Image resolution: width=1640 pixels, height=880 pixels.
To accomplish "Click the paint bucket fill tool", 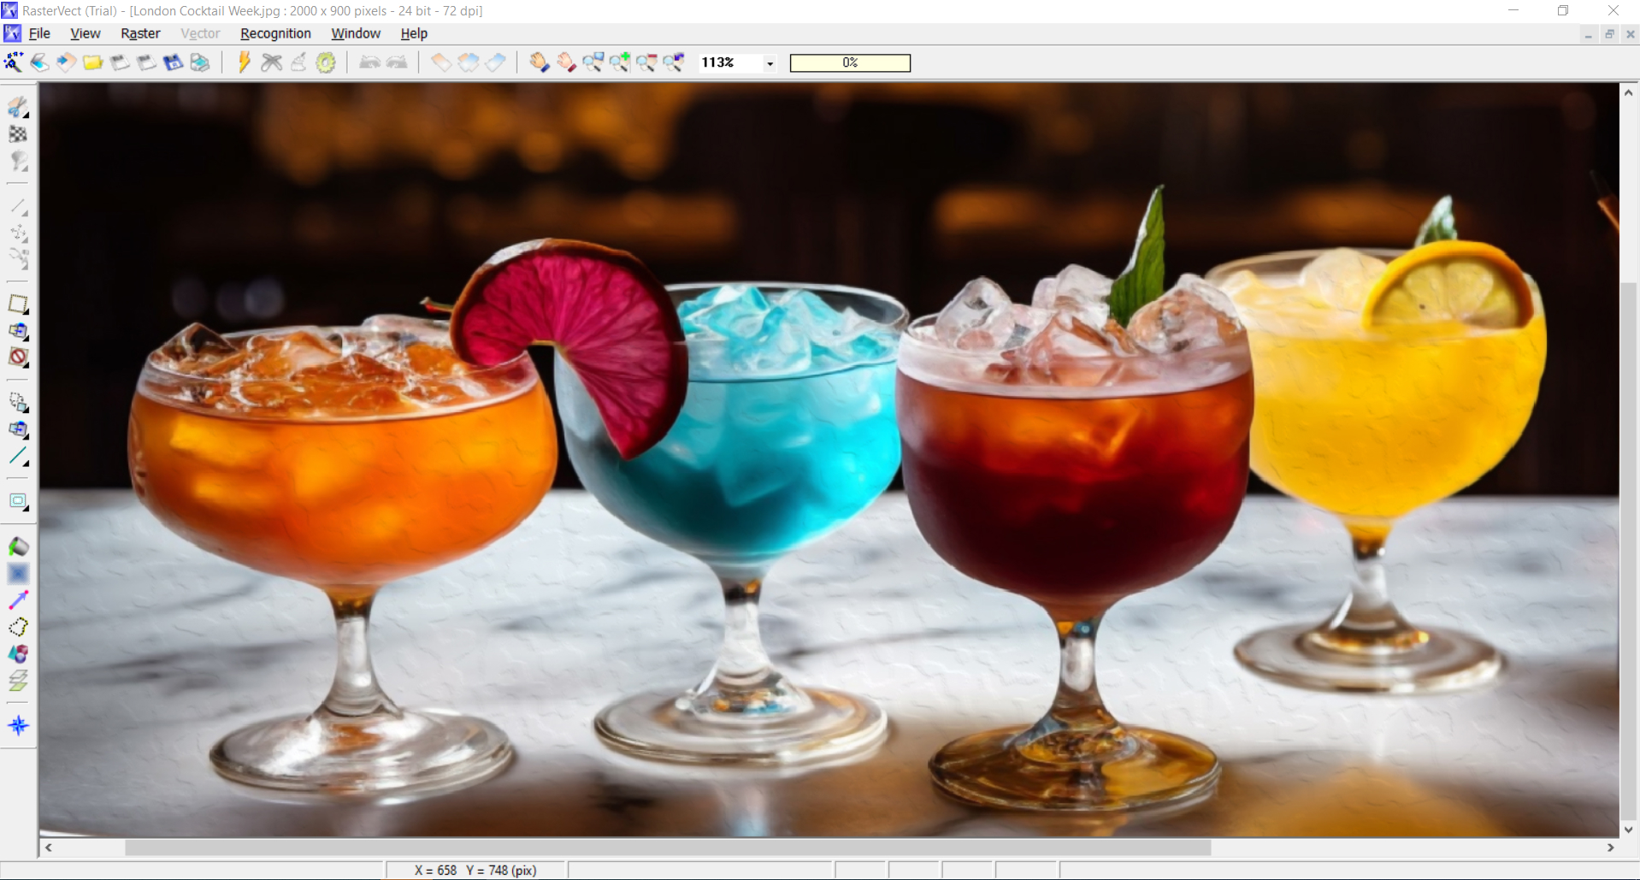I will tap(19, 547).
